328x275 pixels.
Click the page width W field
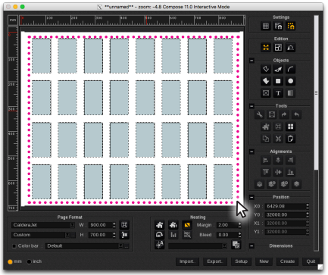[x=100, y=225]
